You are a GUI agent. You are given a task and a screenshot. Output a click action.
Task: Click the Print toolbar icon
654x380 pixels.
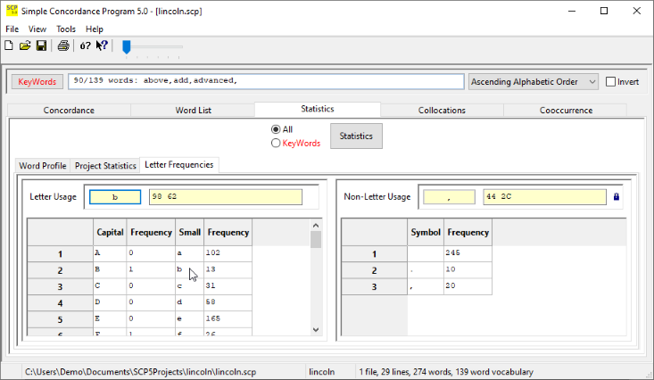[63, 45]
